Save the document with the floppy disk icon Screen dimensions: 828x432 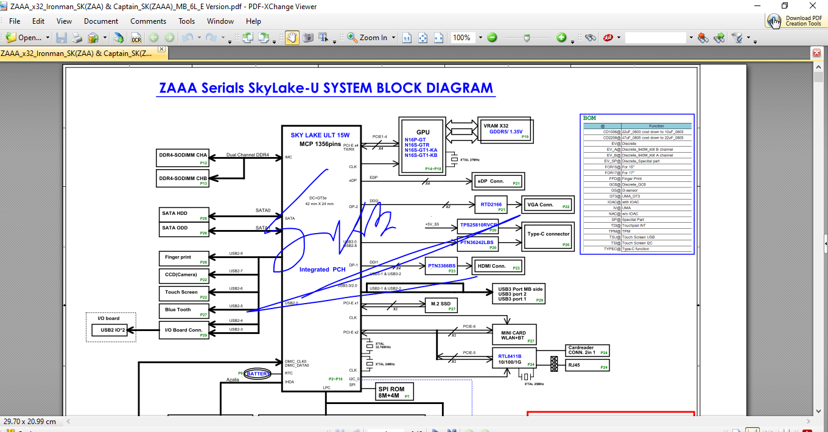pos(61,38)
